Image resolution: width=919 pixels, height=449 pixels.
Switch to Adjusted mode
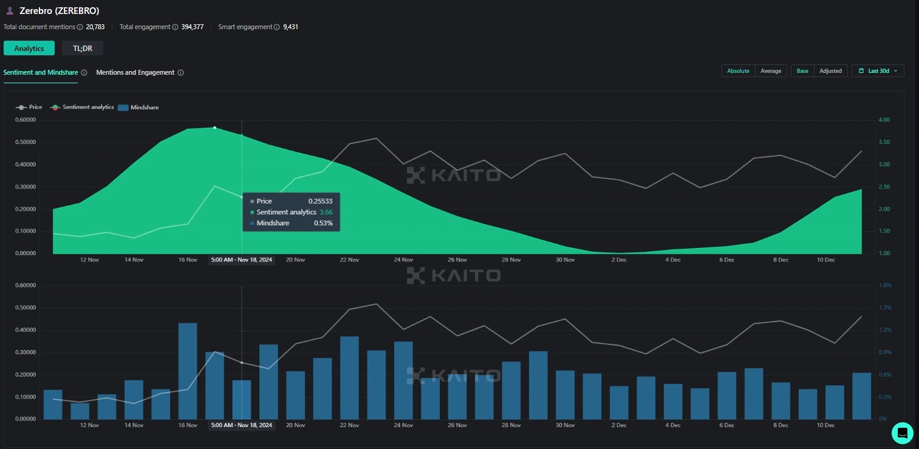click(830, 71)
